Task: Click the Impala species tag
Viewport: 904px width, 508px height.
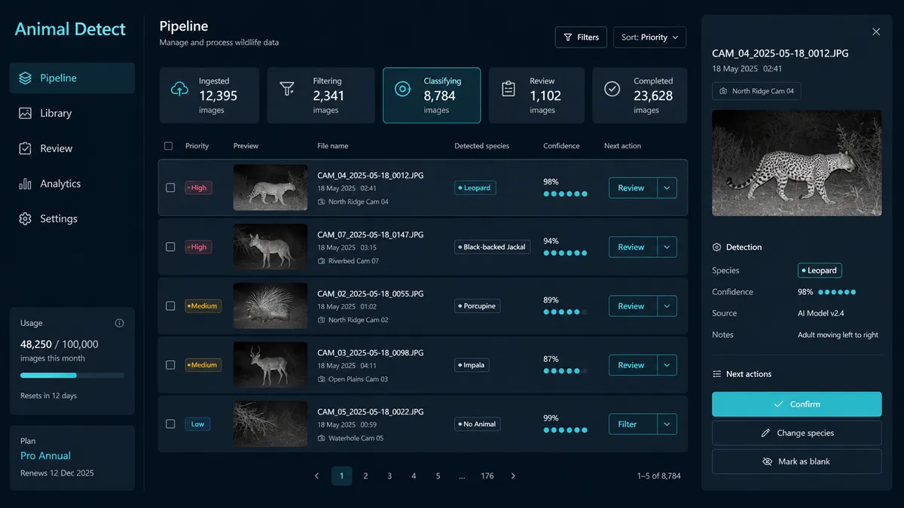Action: click(x=472, y=365)
